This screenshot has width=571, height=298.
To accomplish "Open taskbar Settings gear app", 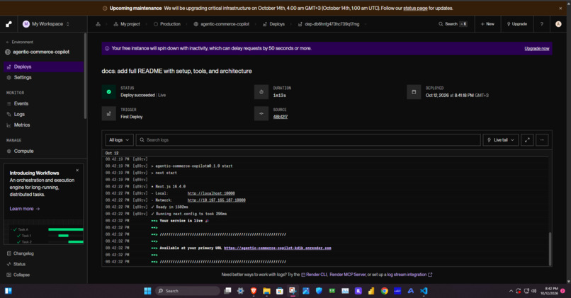I will coord(240,291).
